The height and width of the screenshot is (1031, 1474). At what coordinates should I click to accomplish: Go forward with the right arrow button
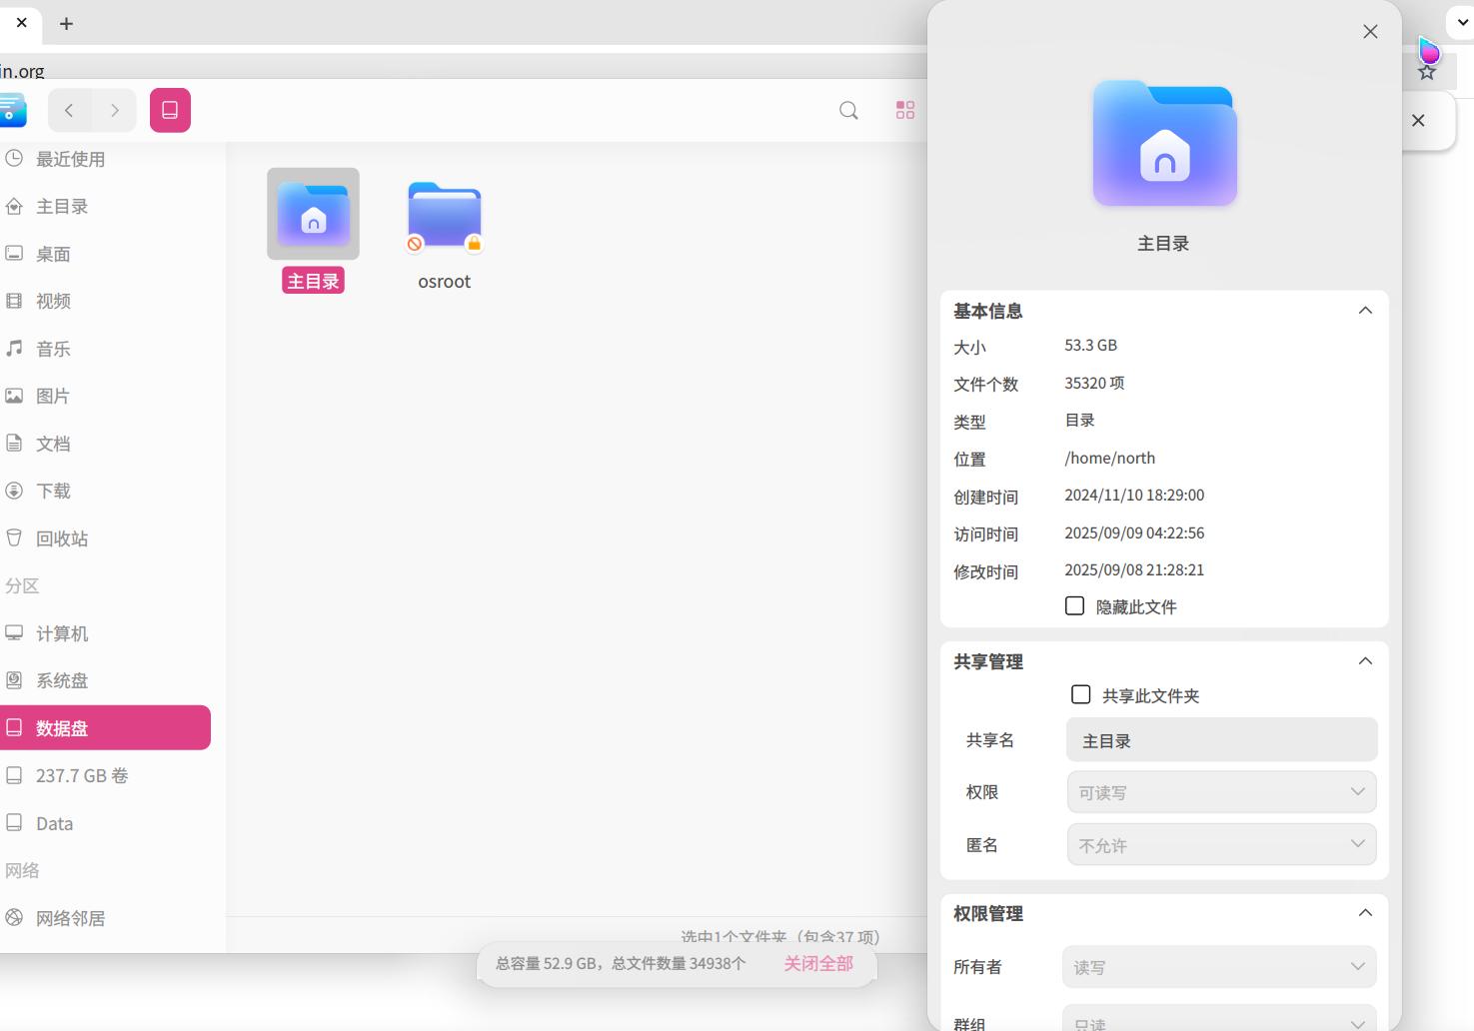tap(115, 110)
